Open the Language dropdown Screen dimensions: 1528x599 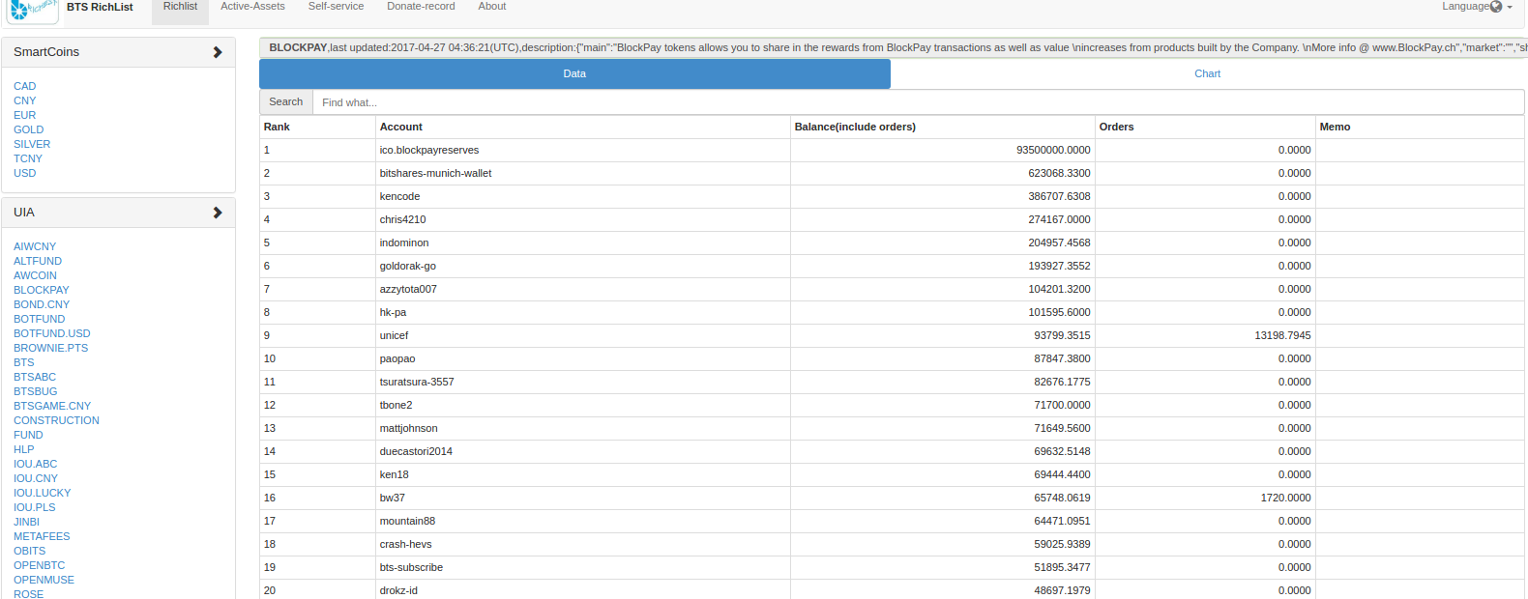[x=1477, y=7]
